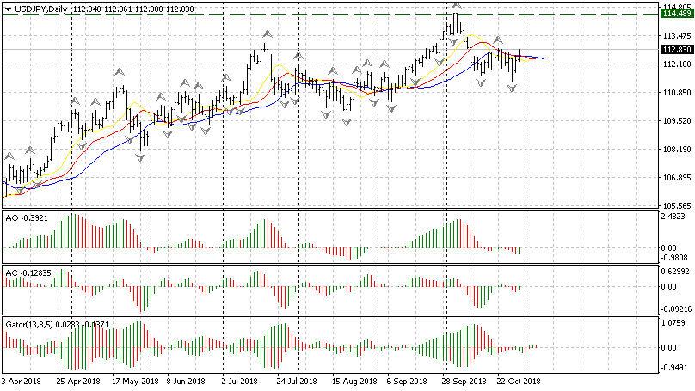The height and width of the screenshot is (391, 695).
Task: Open the chart menu triangle beside USDJPY
Action: coord(7,8)
